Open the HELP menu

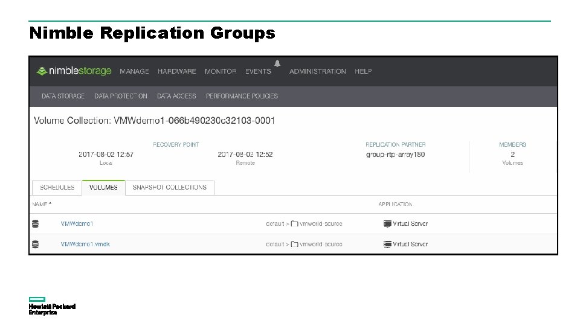(363, 71)
